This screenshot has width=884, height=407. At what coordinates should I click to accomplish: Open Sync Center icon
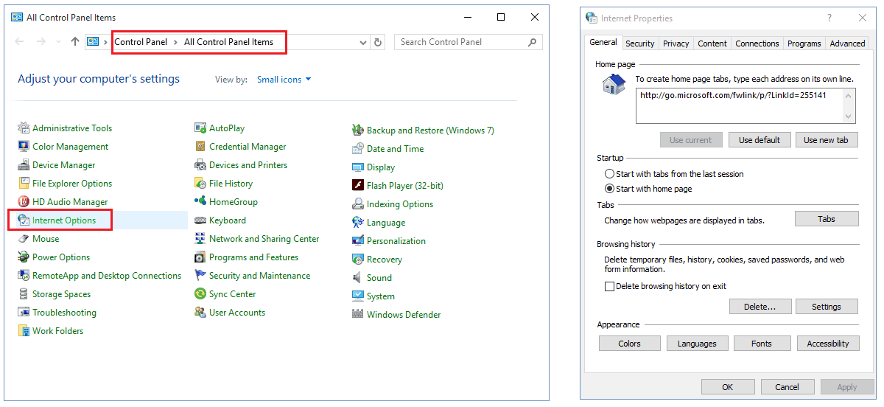tap(200, 294)
